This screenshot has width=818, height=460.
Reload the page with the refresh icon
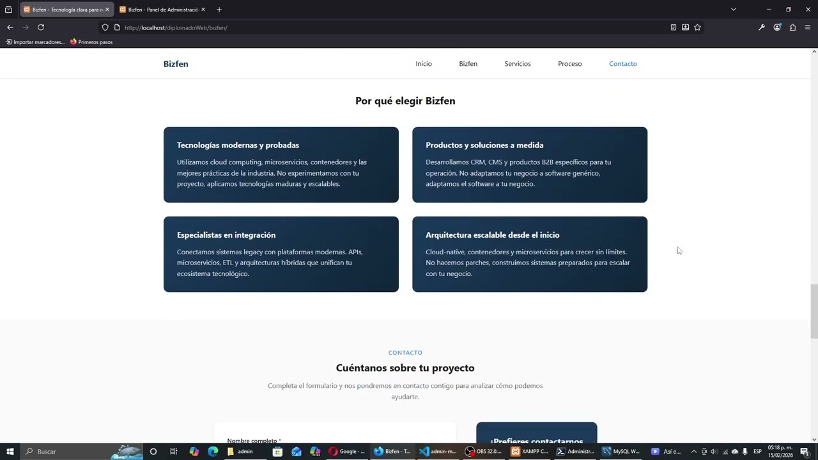[x=41, y=27]
